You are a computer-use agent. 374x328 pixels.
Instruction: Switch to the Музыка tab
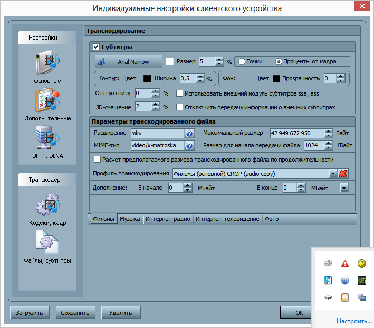coord(130,219)
